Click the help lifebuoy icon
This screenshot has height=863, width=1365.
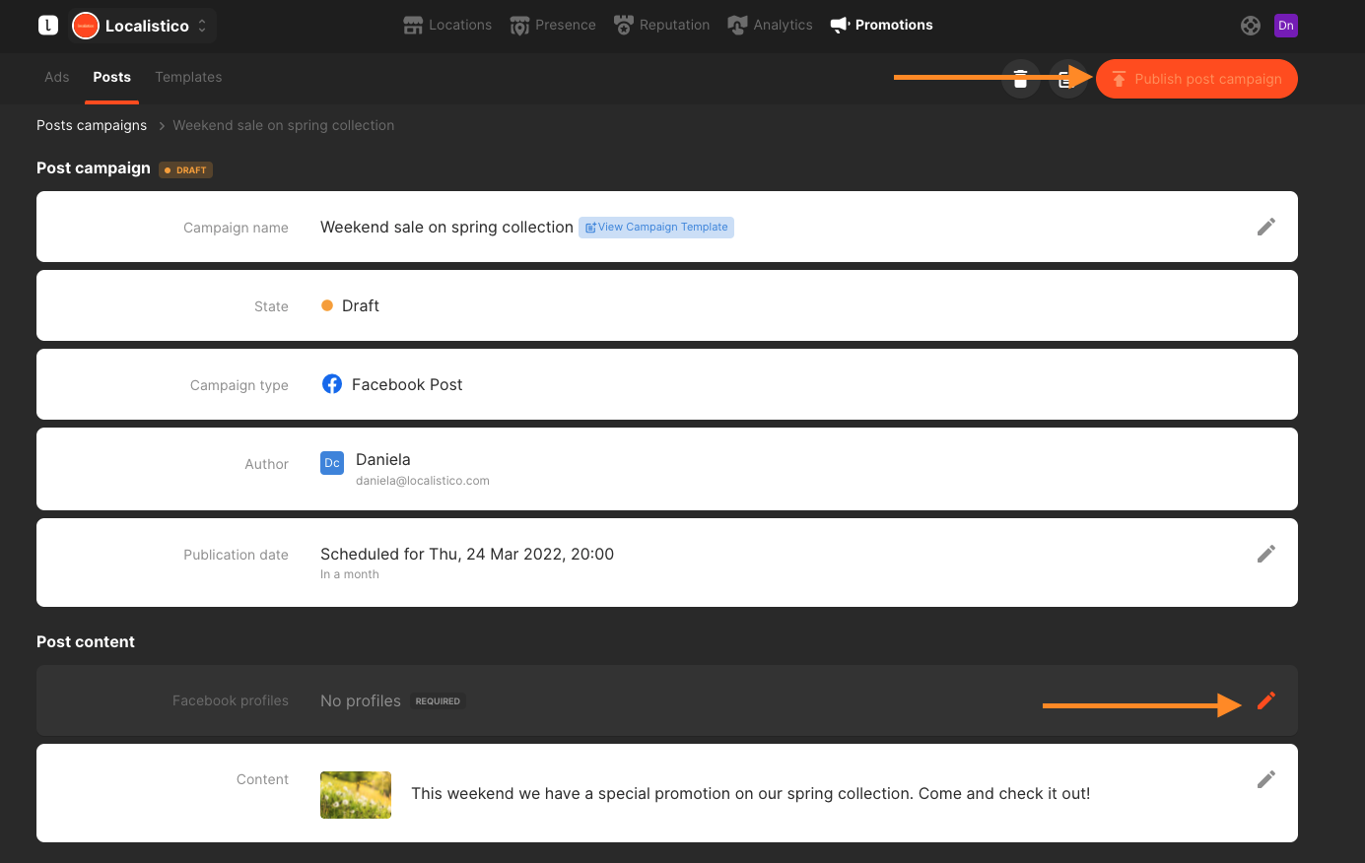coord(1251,26)
